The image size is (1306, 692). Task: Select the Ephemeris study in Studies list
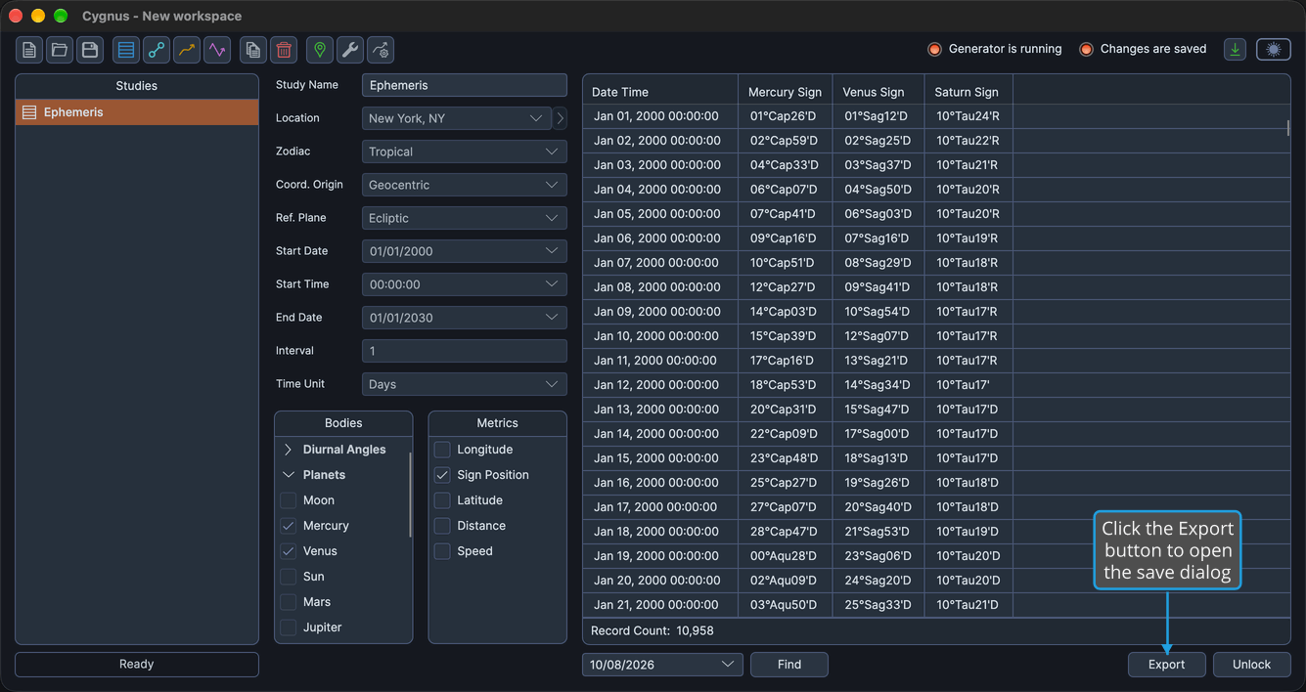point(137,112)
